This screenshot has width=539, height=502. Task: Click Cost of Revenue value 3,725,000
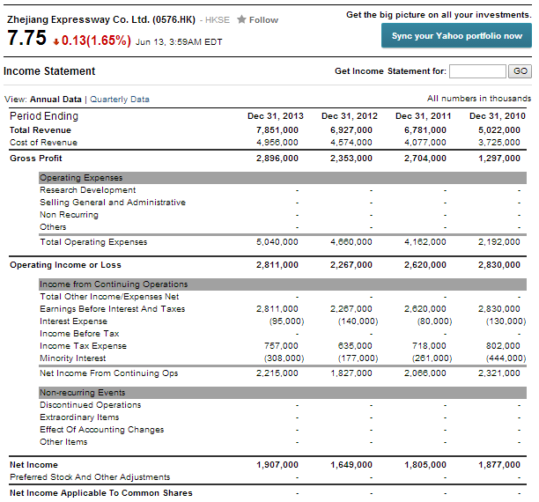point(499,143)
